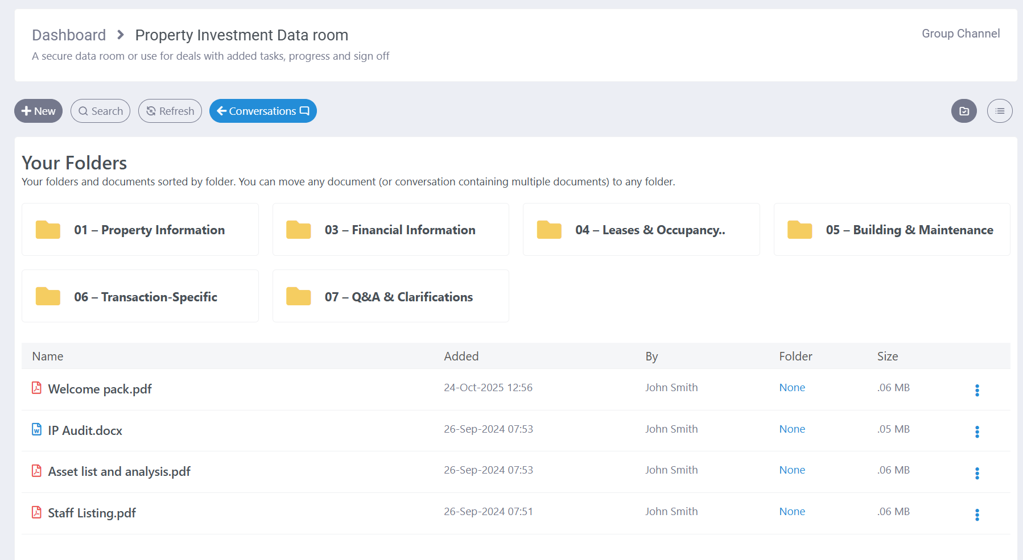Click the PDF icon beside Staff Listing.pdf
Image resolution: width=1023 pixels, height=560 pixels.
pos(36,512)
